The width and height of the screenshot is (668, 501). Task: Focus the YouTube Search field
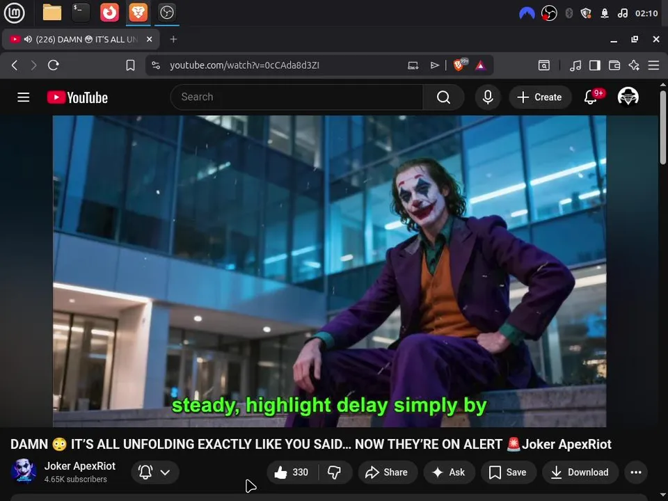click(x=296, y=97)
